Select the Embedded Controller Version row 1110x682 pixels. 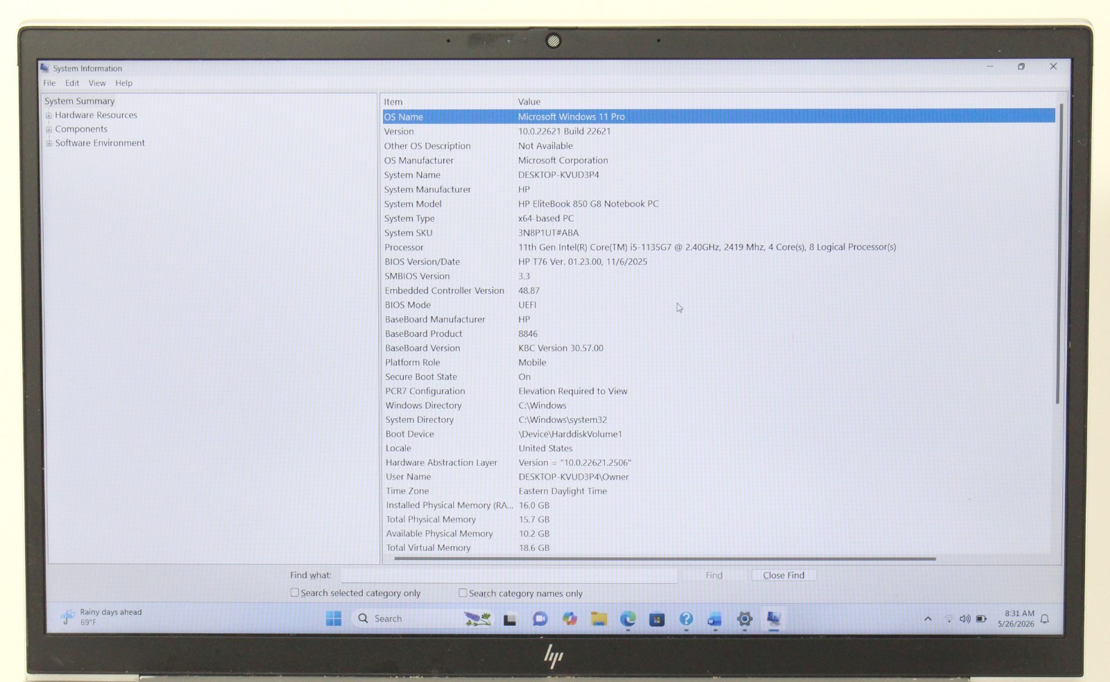pos(719,290)
